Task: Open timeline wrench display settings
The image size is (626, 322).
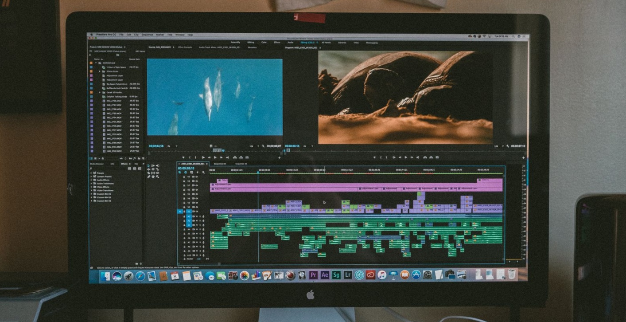Action: (x=203, y=173)
